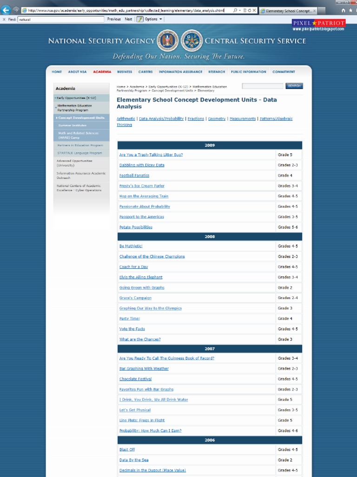The width and height of the screenshot is (357, 477).
Task: Select Concept Development Units in sidebar
Action: (x=81, y=118)
